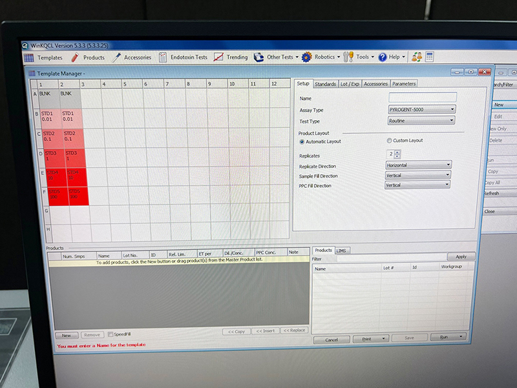Viewport: 517px width, 388px height.
Task: Open Accessories from the main toolbar
Action: point(132,57)
